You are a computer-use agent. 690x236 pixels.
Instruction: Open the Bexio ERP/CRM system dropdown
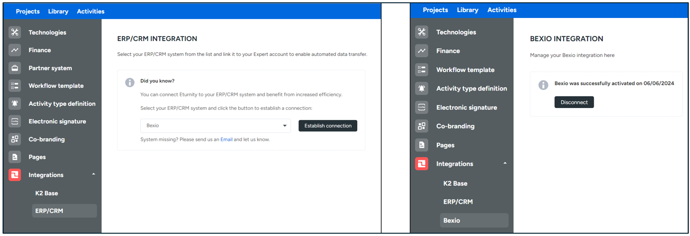coord(215,126)
